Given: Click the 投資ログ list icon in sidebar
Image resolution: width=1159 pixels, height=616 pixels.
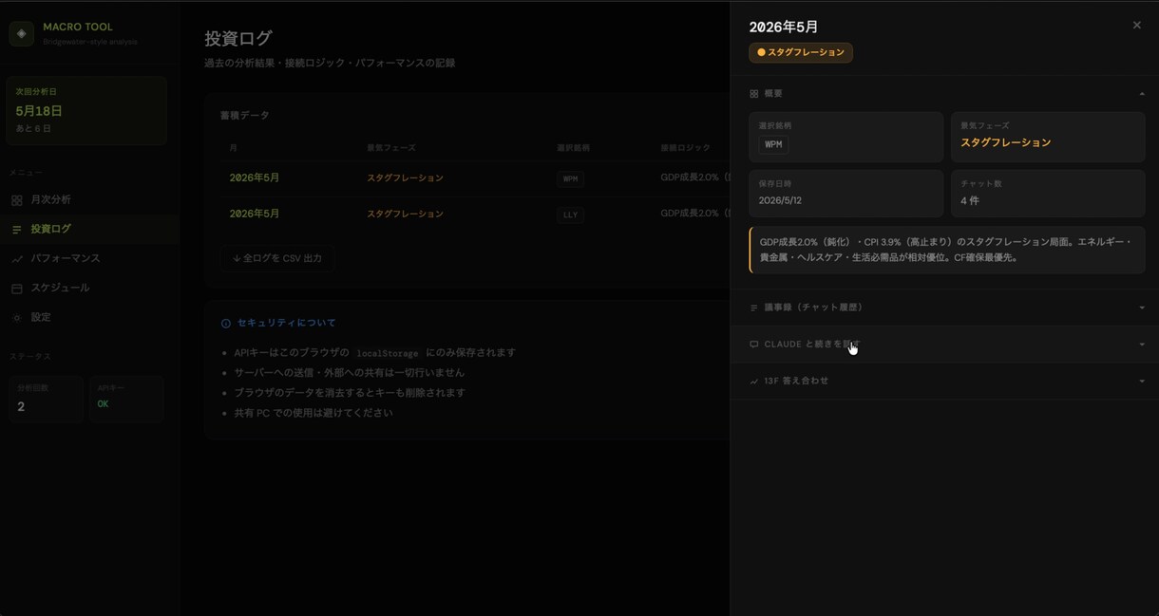Looking at the screenshot, I should 16,230.
